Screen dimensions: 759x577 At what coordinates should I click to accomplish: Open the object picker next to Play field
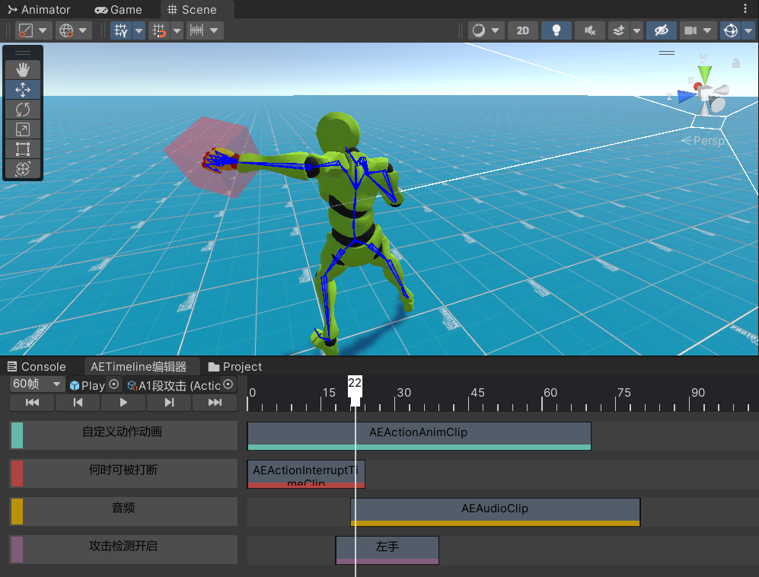pos(114,385)
